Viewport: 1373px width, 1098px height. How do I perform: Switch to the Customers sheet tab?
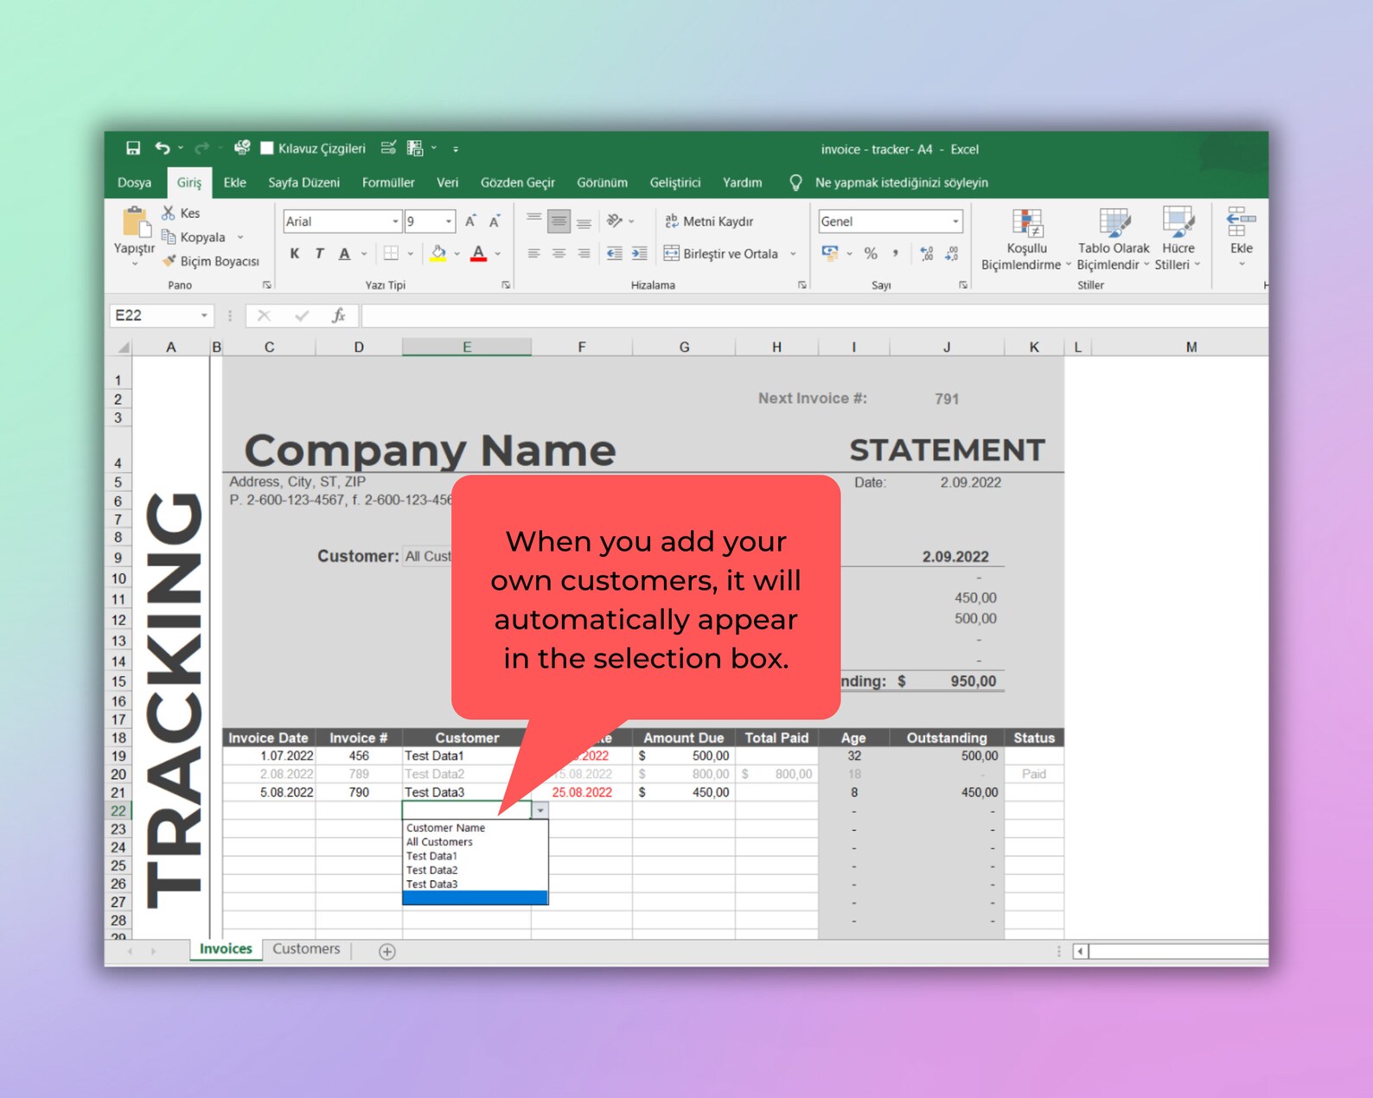306,949
